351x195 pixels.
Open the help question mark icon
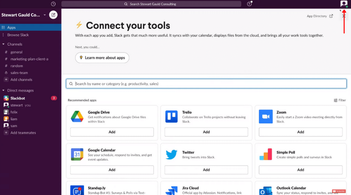point(249,4)
